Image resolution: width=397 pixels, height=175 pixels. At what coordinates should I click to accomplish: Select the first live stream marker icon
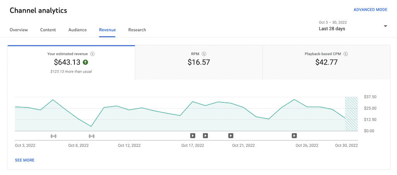point(53,136)
